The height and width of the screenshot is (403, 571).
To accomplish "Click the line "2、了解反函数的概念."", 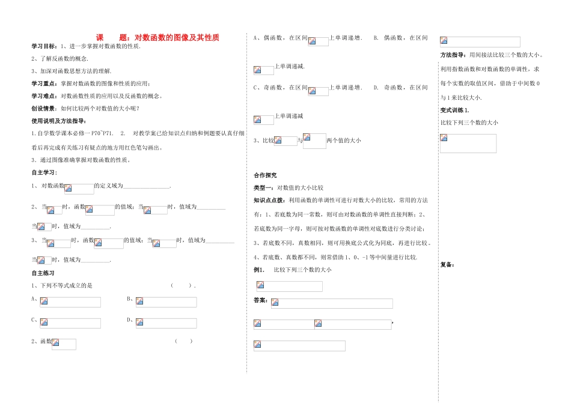I will point(60,59).
